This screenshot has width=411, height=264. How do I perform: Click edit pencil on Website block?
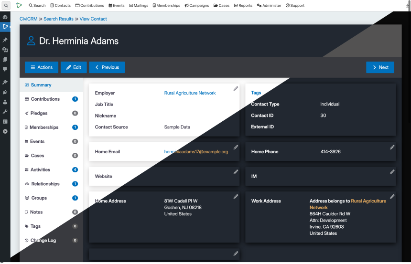tap(236, 172)
